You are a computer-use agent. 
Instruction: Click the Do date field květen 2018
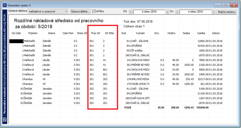(195, 12)
